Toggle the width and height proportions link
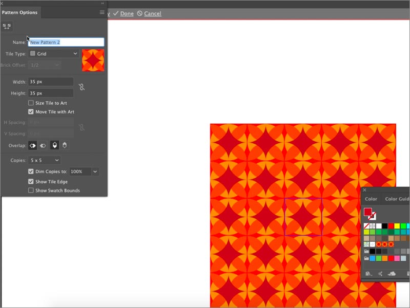Viewport: 410px width, 308px height. click(x=81, y=87)
